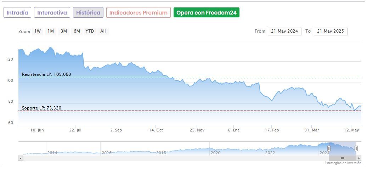Click the left navigator range handle

click(329, 148)
